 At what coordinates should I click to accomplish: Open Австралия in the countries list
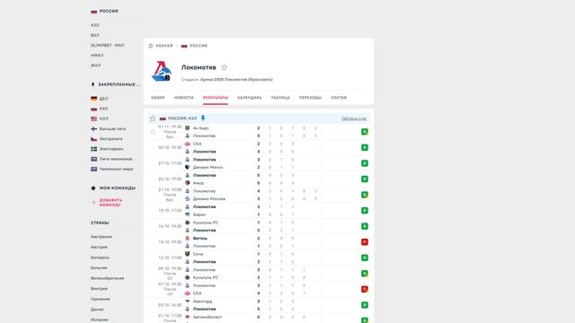pos(102,237)
